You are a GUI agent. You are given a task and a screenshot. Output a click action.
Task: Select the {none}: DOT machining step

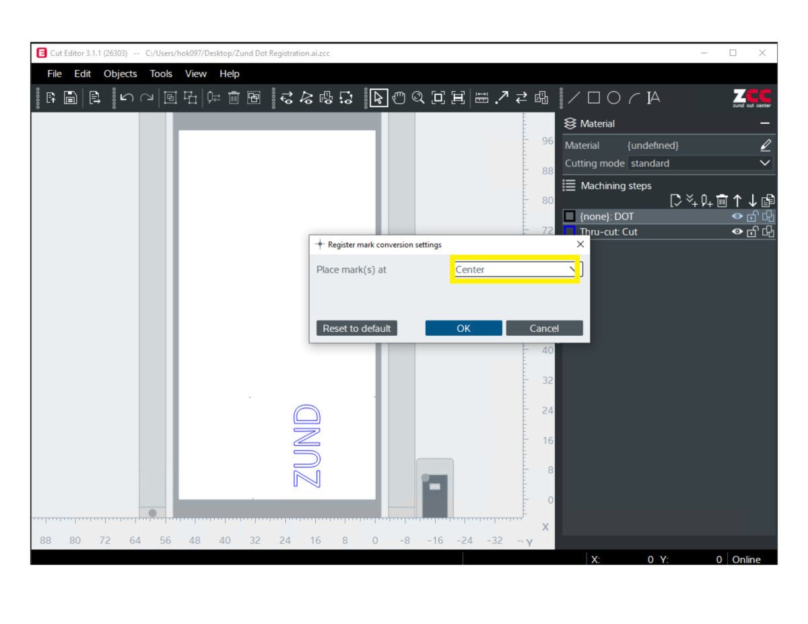669,217
